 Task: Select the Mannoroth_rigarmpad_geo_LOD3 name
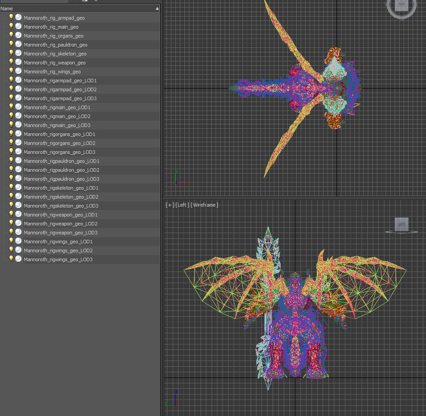(60, 98)
